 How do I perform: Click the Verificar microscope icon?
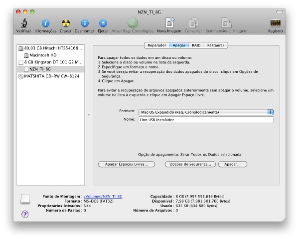[x=23, y=23]
